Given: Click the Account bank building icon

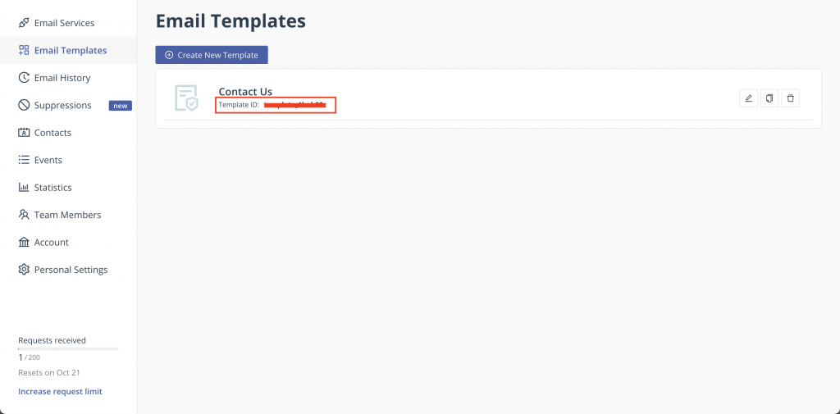Looking at the screenshot, I should (x=24, y=242).
